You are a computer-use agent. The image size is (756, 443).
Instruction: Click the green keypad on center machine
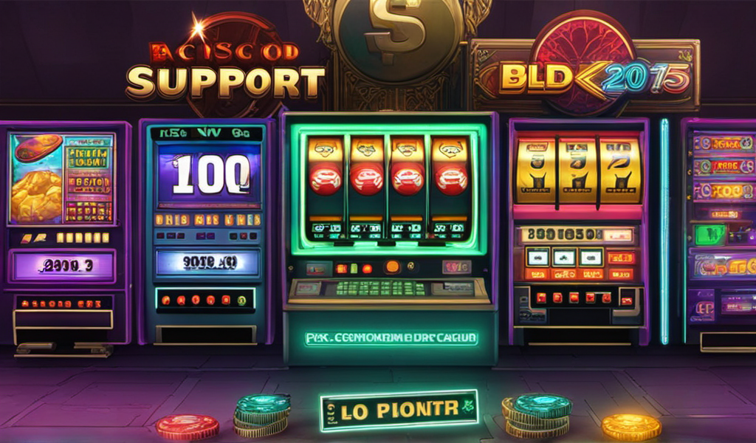[380, 288]
